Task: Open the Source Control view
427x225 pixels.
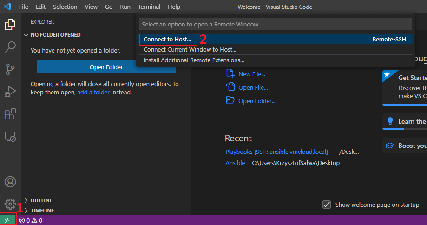Action: [x=10, y=69]
